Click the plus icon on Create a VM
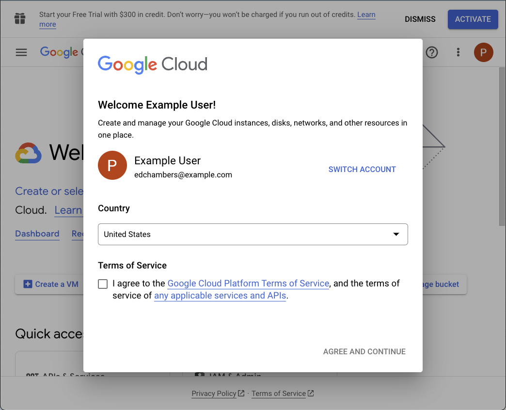The height and width of the screenshot is (410, 506). pos(28,284)
